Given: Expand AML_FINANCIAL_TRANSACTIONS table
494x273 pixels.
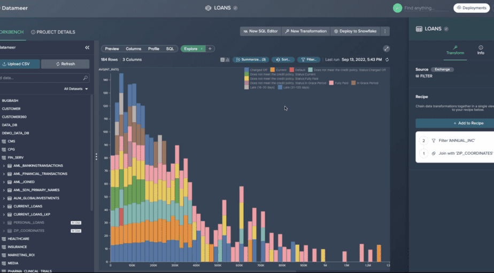Looking at the screenshot, I should [4, 174].
